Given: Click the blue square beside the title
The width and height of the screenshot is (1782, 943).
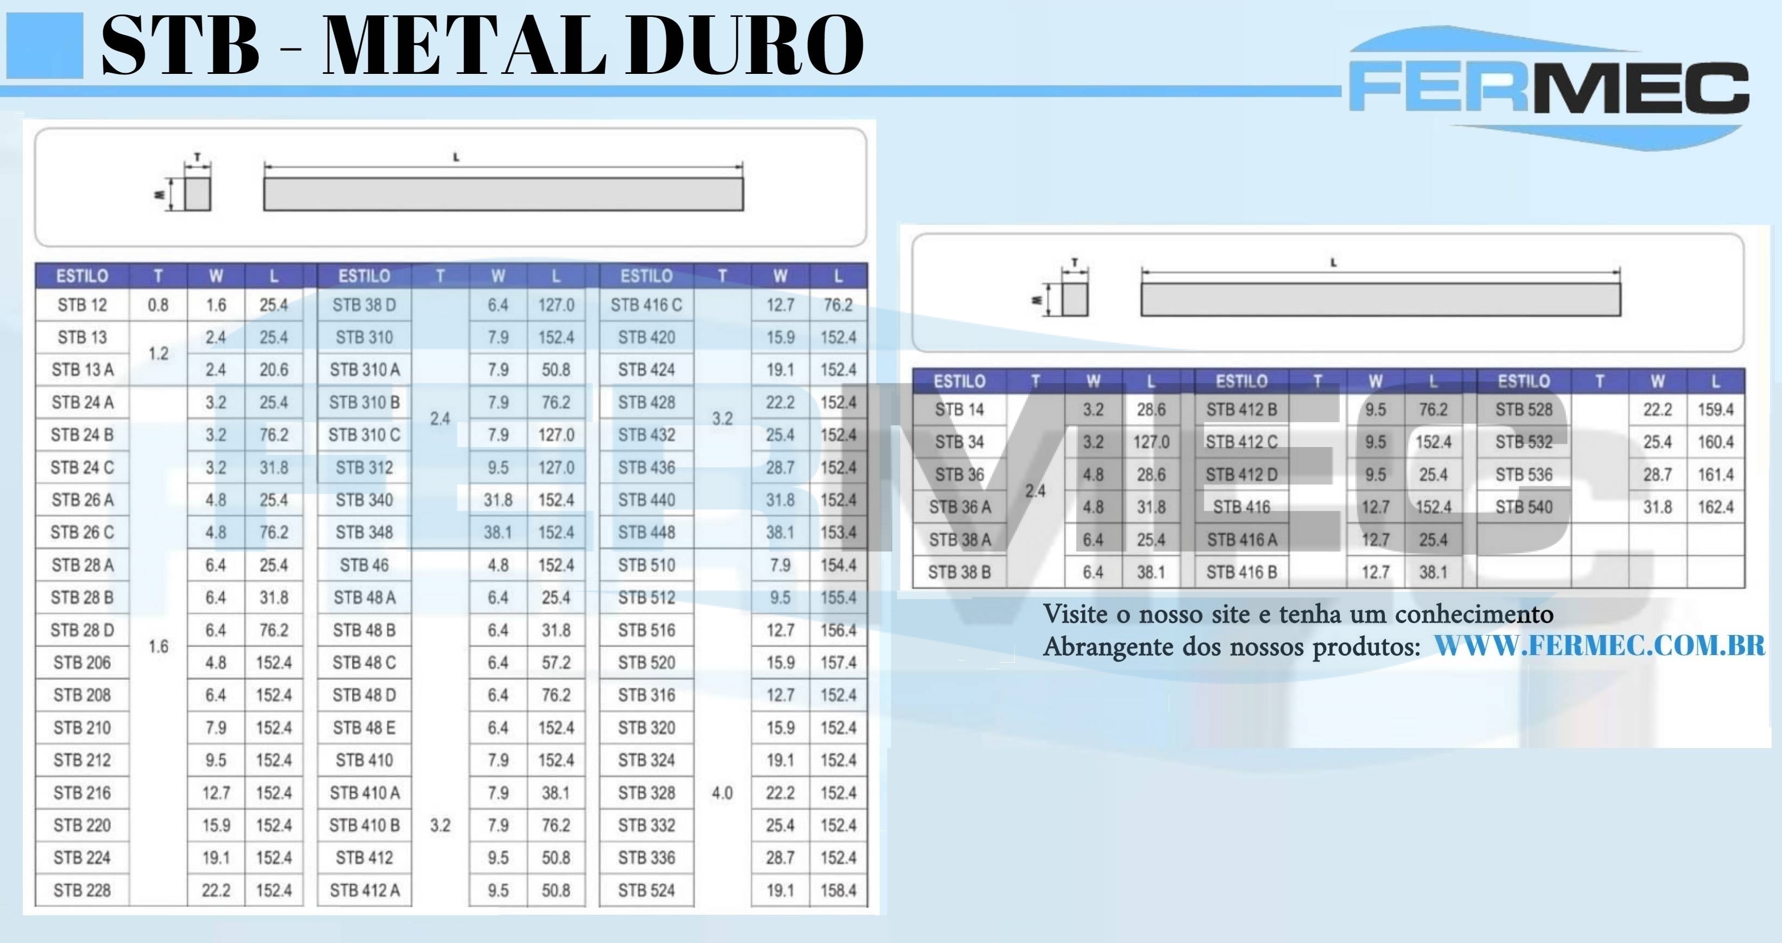Looking at the screenshot, I should click(x=45, y=46).
